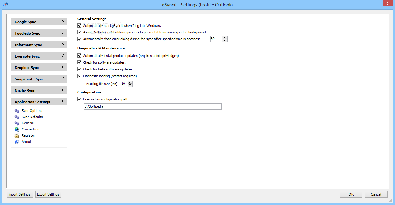Click the General gears icon

pos(17,123)
